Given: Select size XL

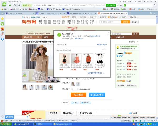Looking at the screenshot, I should [x=83, y=79].
